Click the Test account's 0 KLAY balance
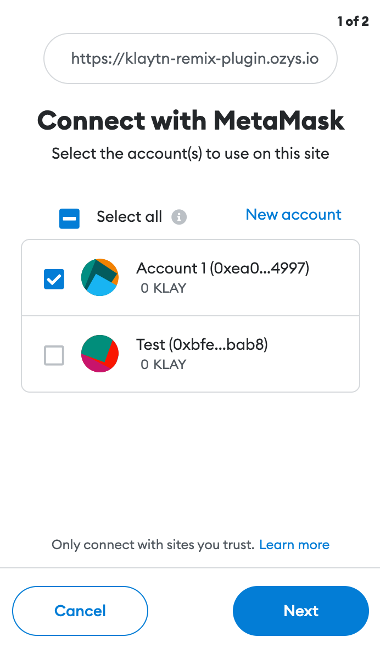Viewport: 380px width, 648px height. click(164, 365)
